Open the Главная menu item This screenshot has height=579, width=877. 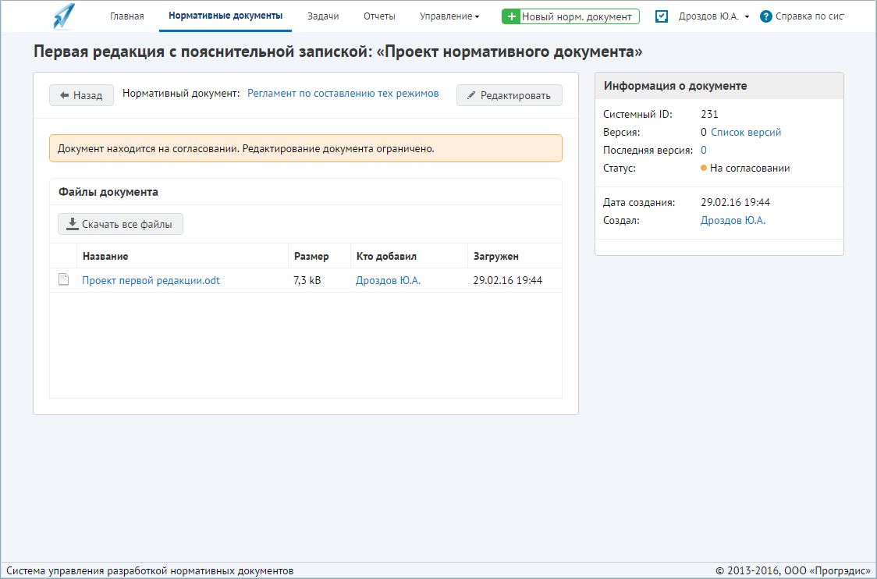point(127,16)
